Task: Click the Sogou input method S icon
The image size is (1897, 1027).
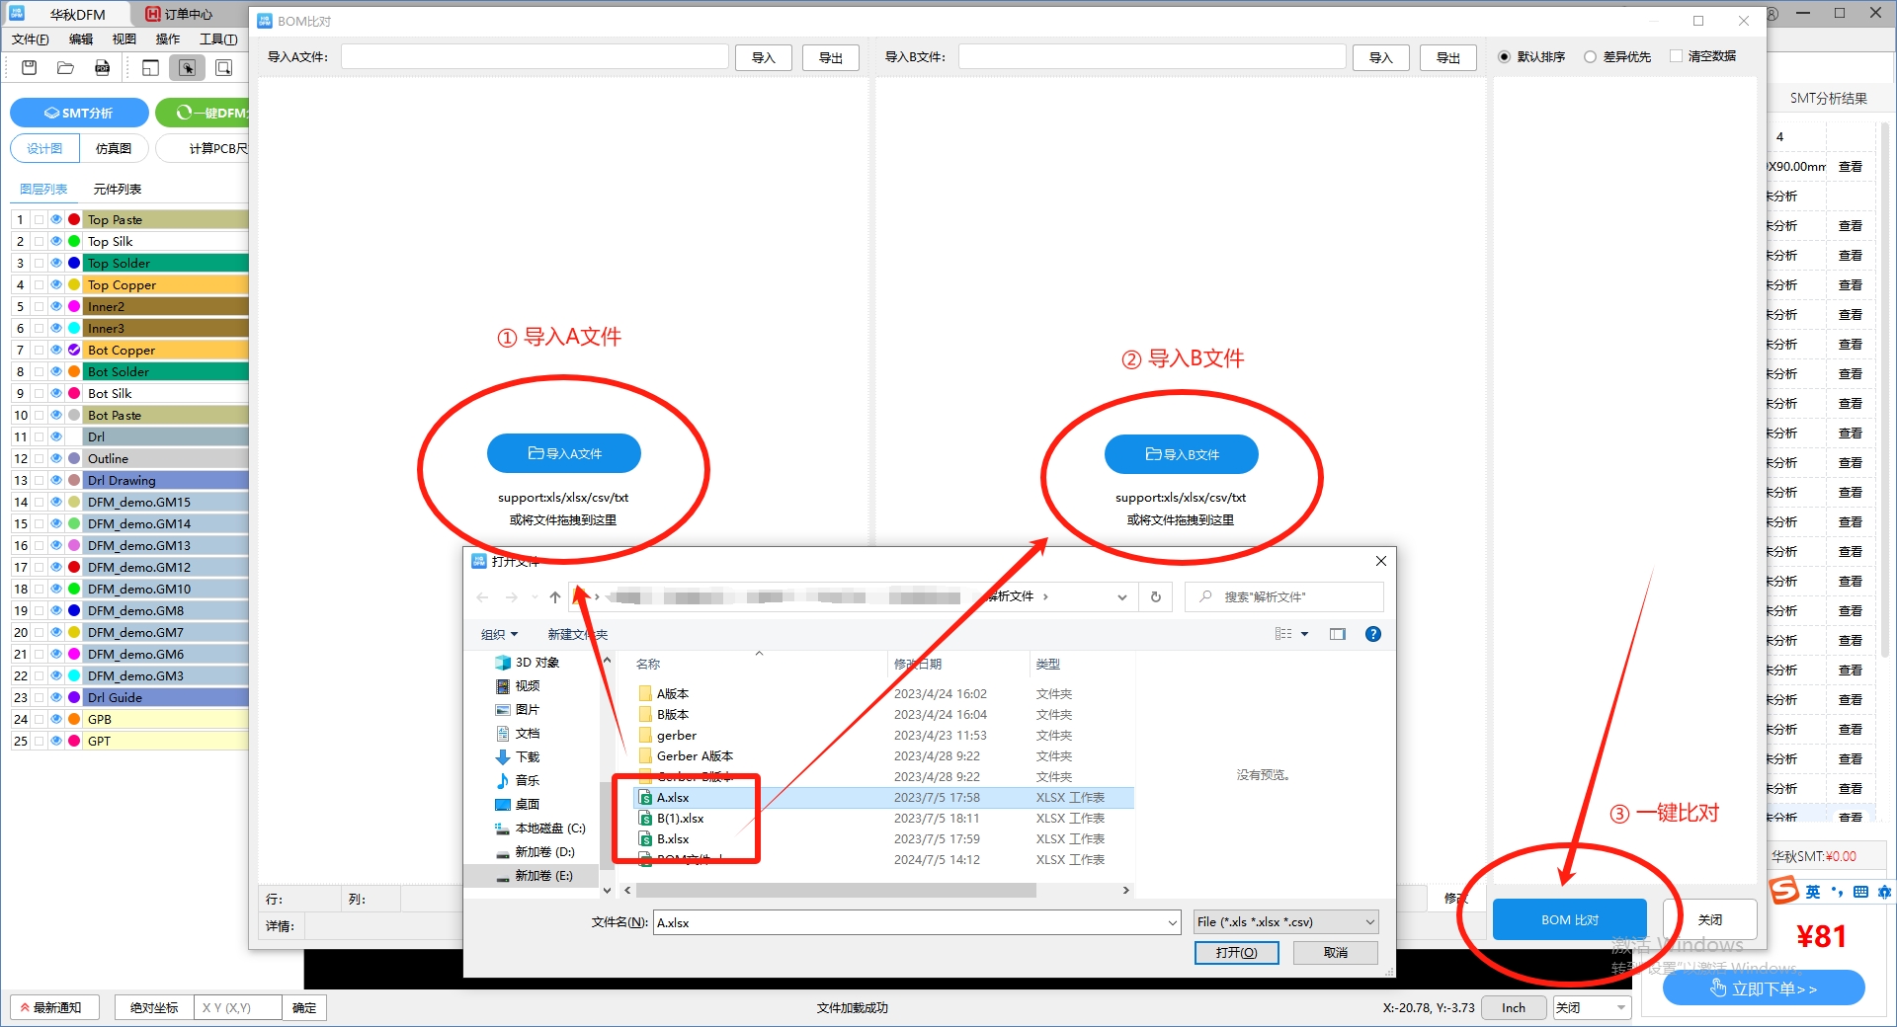Action: pos(1783,891)
